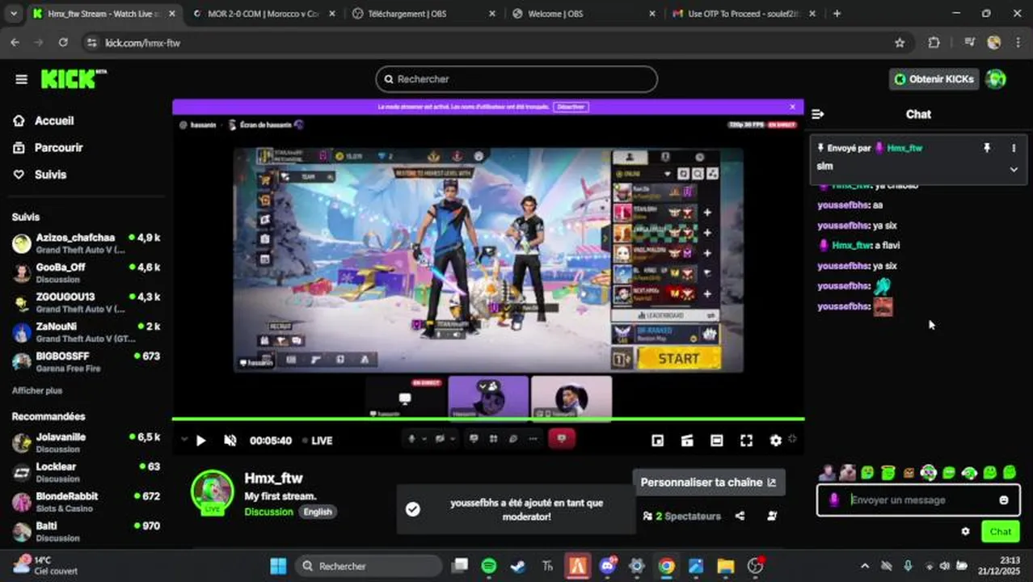Screen dimensions: 1033x582
Task: Open the GooBa_Off channel
Action: click(86, 272)
